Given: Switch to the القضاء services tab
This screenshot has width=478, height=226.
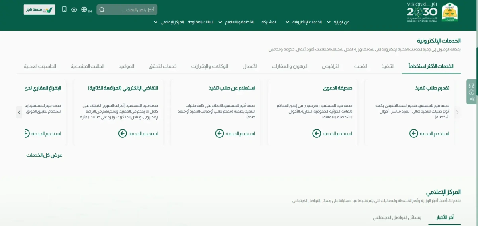Looking at the screenshot, I should [360, 66].
